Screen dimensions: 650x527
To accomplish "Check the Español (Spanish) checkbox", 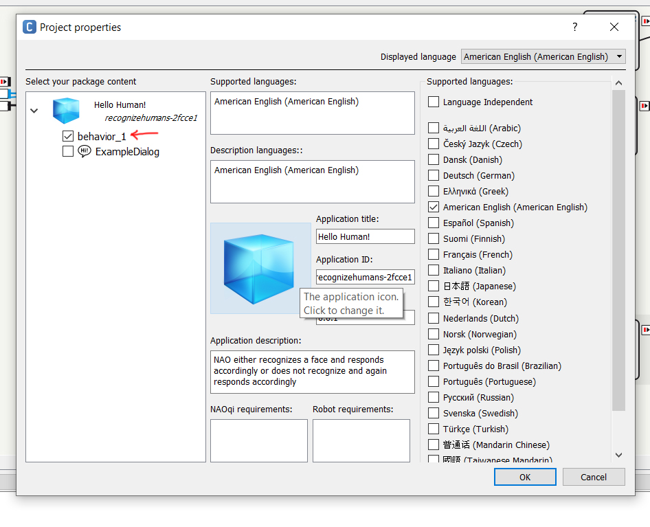I will point(433,223).
